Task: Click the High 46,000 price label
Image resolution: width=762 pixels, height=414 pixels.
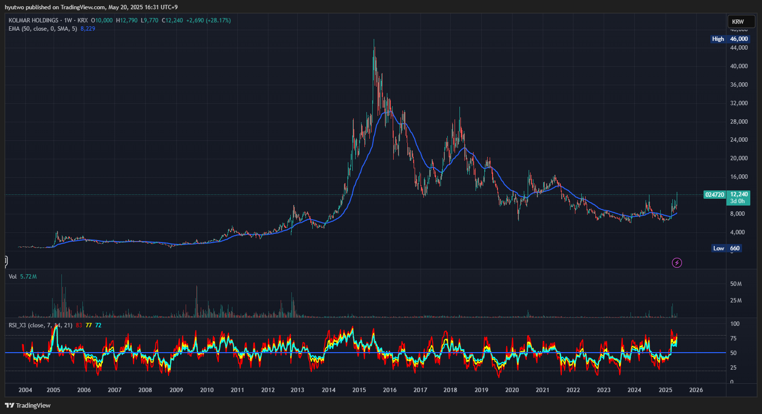Action: pyautogui.click(x=730, y=39)
